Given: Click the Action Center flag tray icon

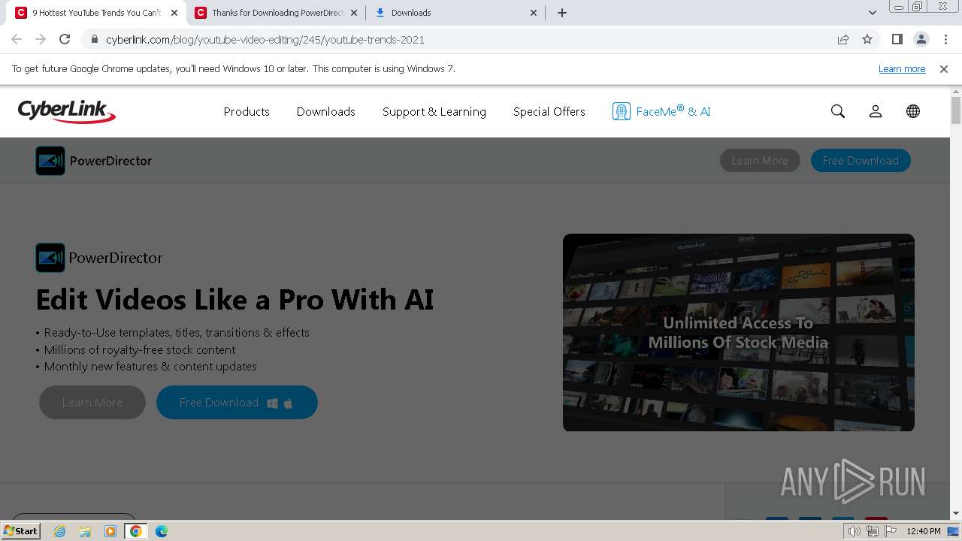Looking at the screenshot, I should 891,531.
